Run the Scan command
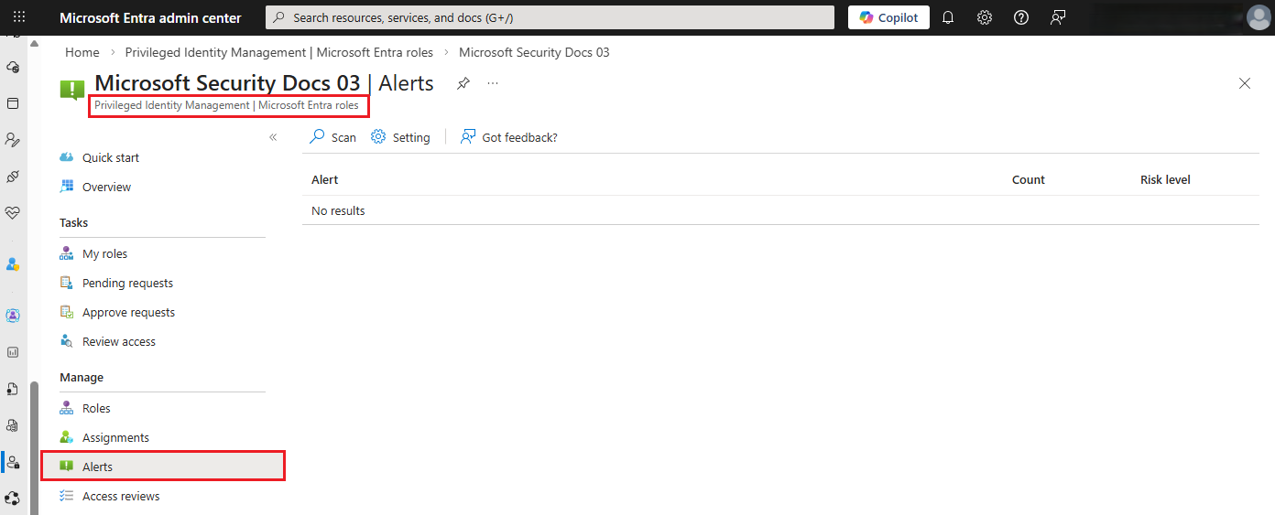This screenshot has width=1275, height=515. (x=332, y=137)
